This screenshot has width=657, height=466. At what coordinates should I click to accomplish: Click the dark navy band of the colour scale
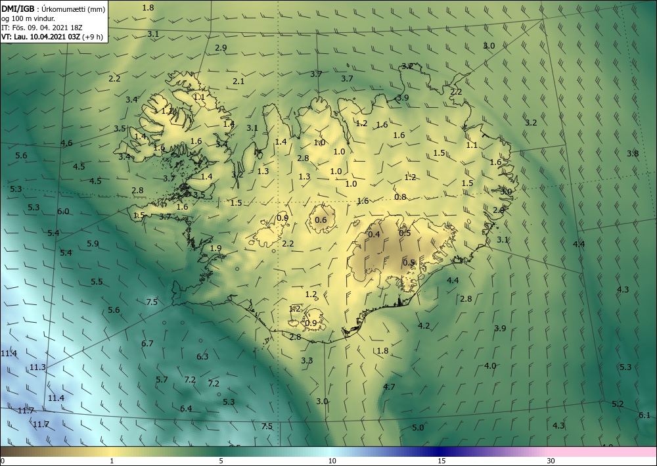pyautogui.click(x=438, y=452)
